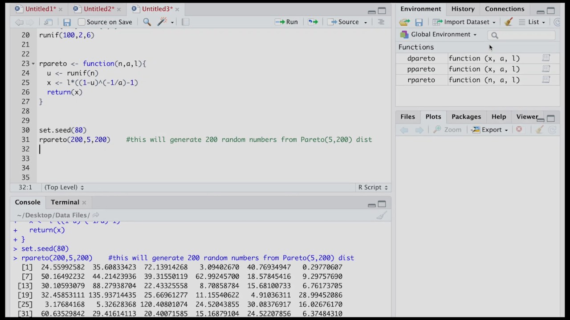Place the cursor on line 32 of the editor
Image resolution: width=570 pixels, height=320 pixels.
[x=214, y=149]
